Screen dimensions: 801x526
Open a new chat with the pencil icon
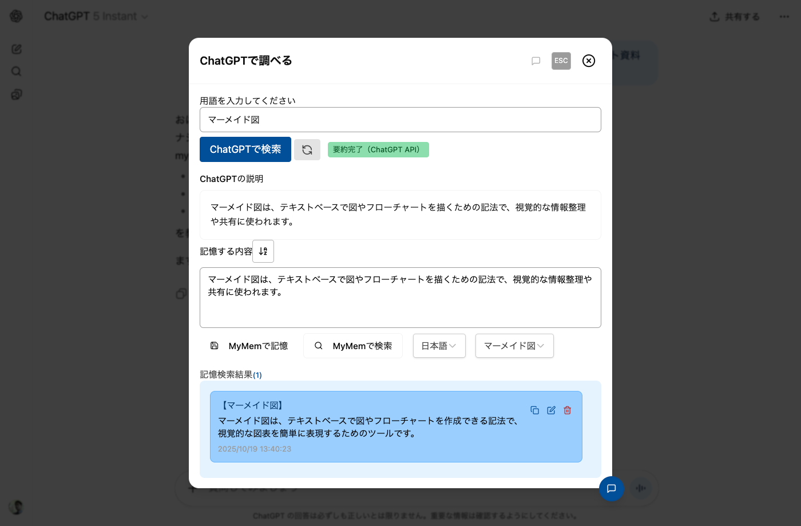tap(16, 49)
